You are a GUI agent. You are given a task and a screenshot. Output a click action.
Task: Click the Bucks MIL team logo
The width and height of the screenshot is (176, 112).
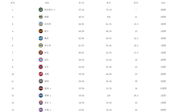tap(41, 17)
